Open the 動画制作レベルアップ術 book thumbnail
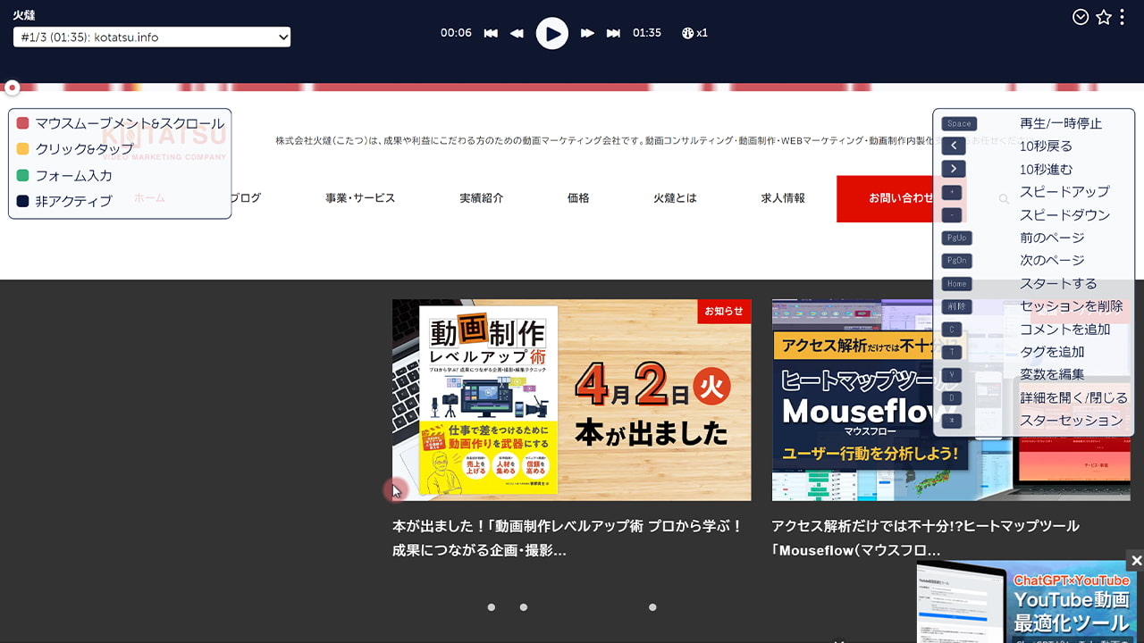The height and width of the screenshot is (643, 1144). [572, 400]
